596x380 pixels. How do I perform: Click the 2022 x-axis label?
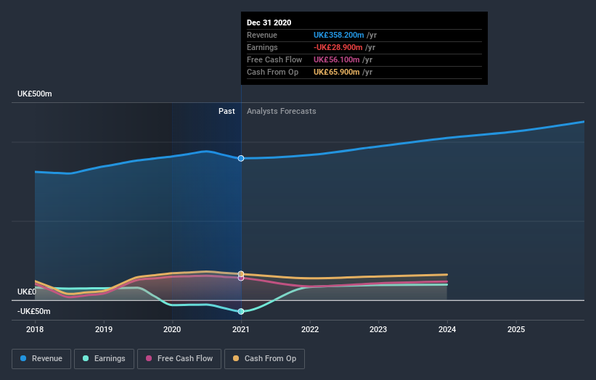310,329
